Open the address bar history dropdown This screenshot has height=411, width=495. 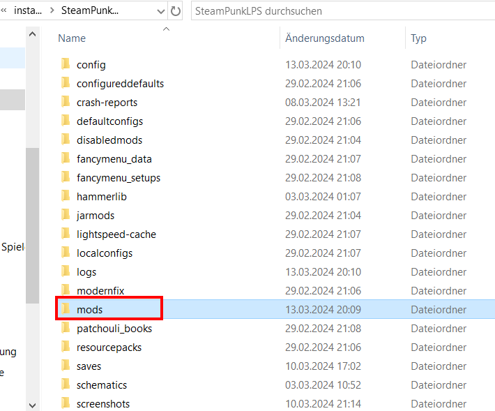click(x=160, y=11)
